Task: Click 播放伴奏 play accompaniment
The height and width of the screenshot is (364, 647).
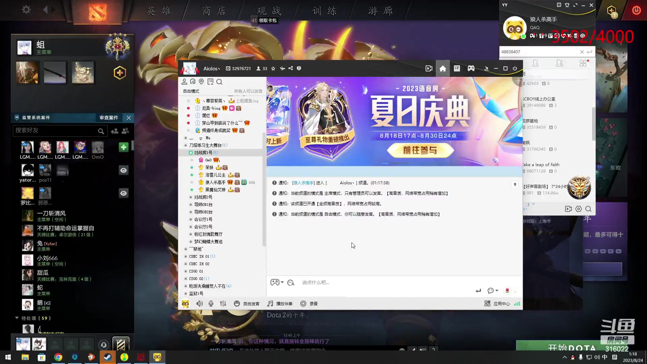Action: click(x=280, y=304)
